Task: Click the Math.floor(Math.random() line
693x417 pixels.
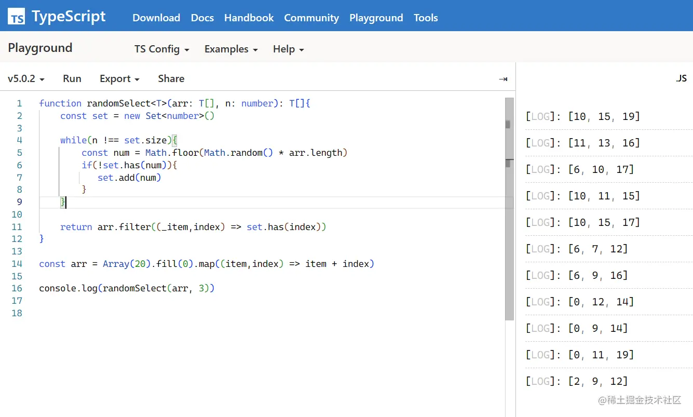Action: [214, 153]
